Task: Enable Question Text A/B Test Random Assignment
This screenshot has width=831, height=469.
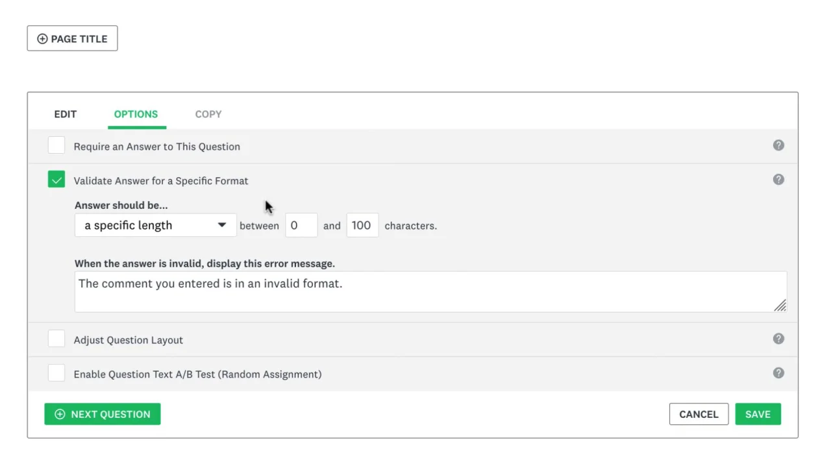Action: pyautogui.click(x=56, y=373)
